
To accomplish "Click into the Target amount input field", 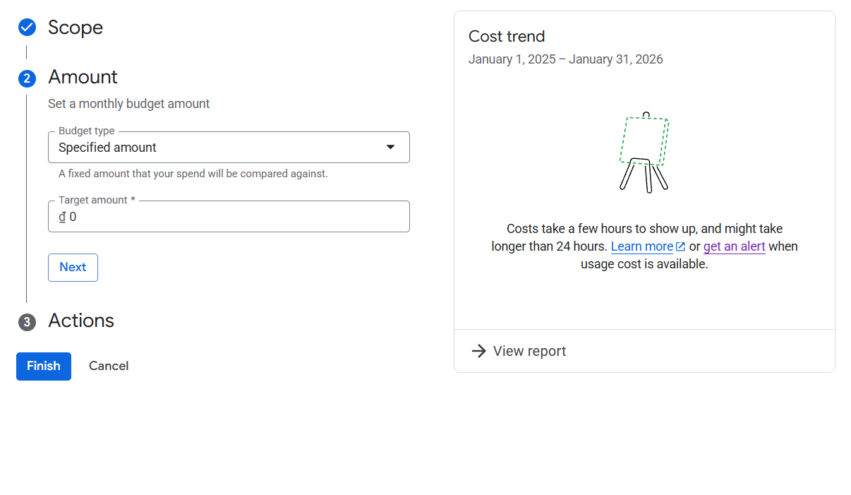I will (x=233, y=217).
